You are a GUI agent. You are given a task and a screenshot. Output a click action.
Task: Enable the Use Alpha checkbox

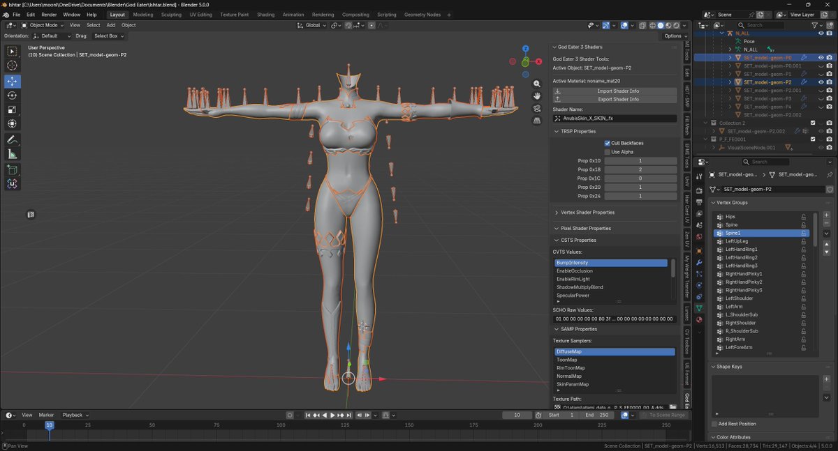coord(608,152)
